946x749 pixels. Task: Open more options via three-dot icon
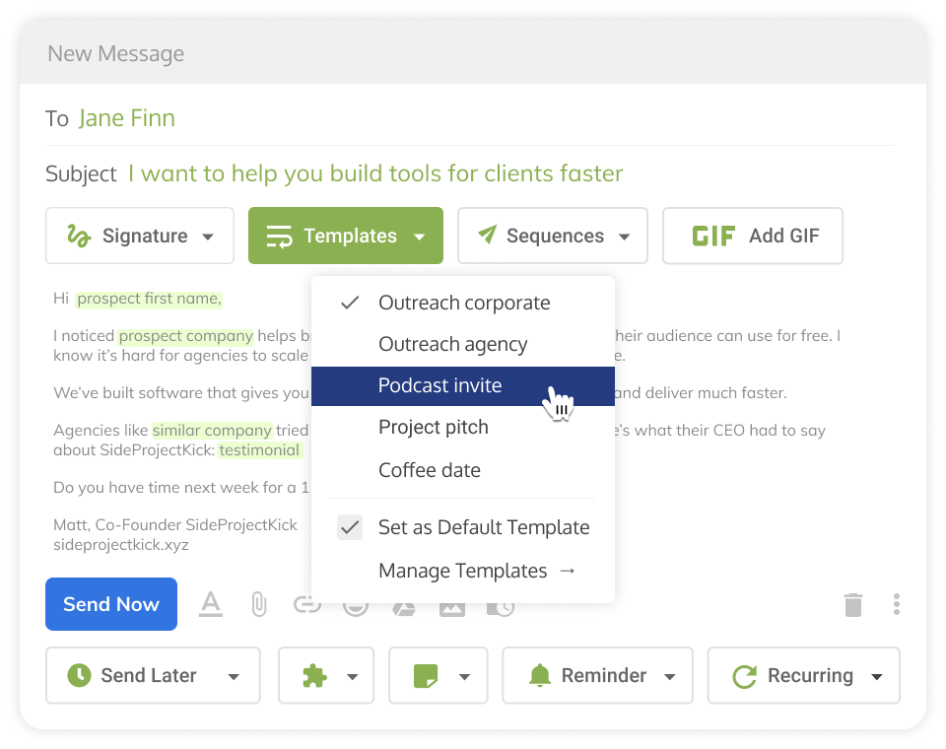pyautogui.click(x=897, y=605)
